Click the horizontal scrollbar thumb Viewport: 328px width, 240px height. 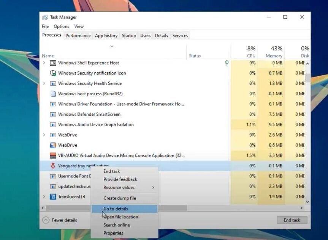117,208
